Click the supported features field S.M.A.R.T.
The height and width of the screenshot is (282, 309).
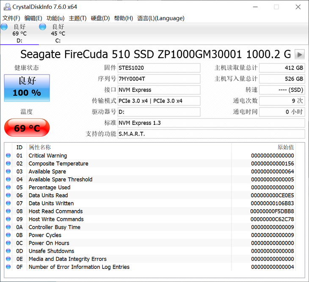coord(211,134)
